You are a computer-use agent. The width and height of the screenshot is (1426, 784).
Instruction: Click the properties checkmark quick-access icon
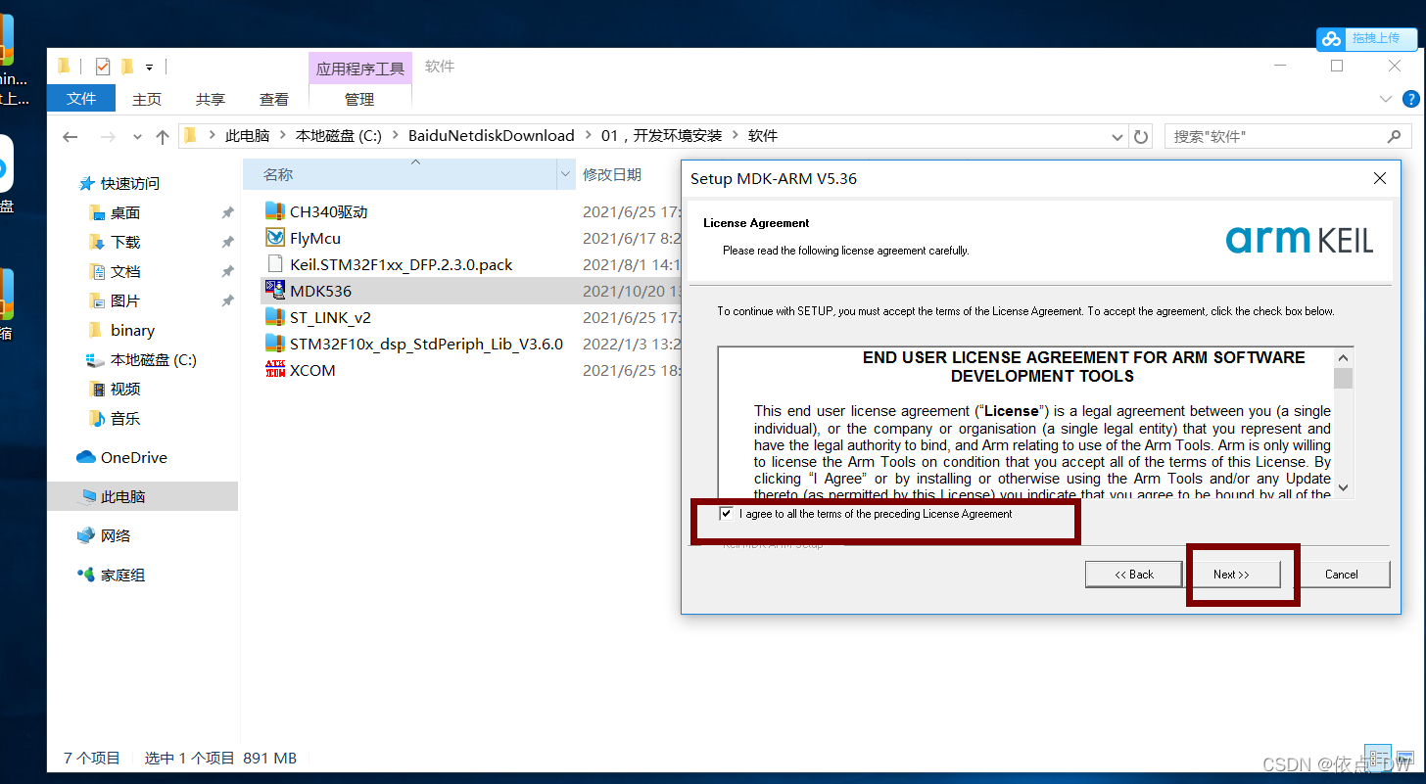[103, 67]
